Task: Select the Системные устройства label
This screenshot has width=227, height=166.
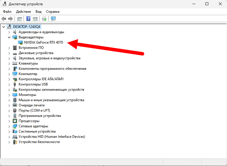Action: click(37, 131)
